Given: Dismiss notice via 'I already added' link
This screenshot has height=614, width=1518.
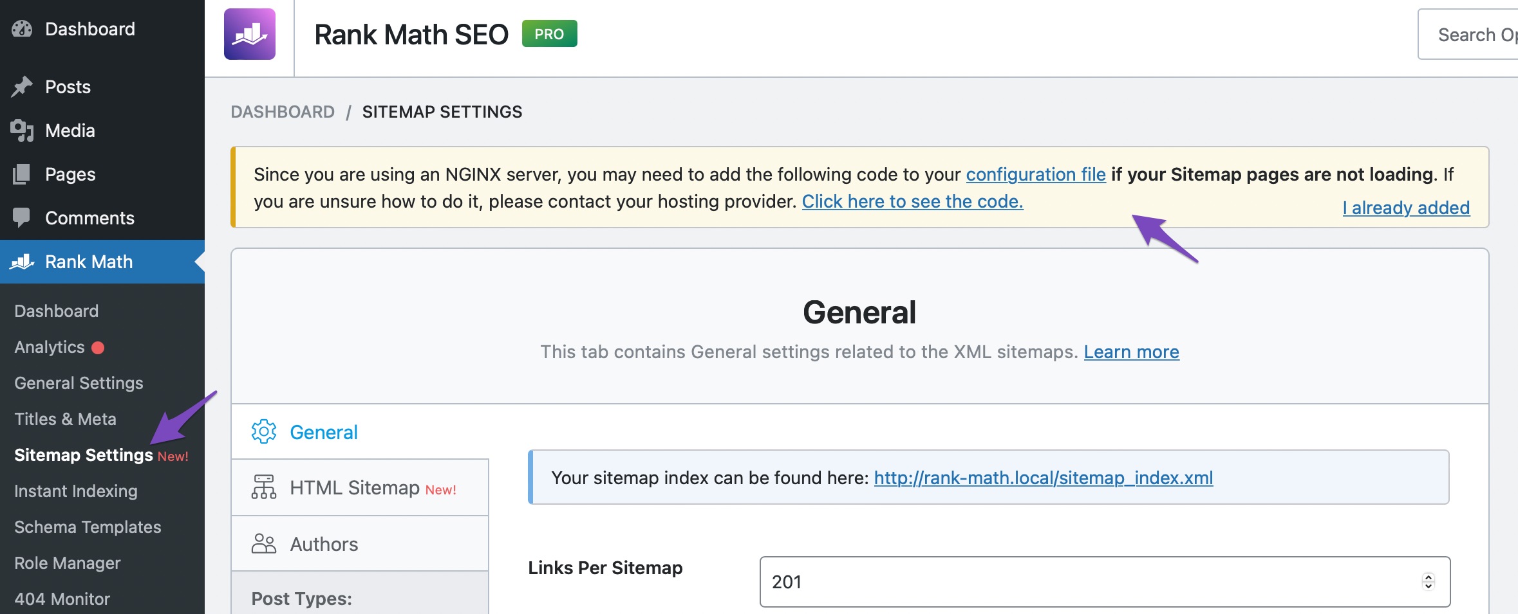Looking at the screenshot, I should tap(1406, 208).
